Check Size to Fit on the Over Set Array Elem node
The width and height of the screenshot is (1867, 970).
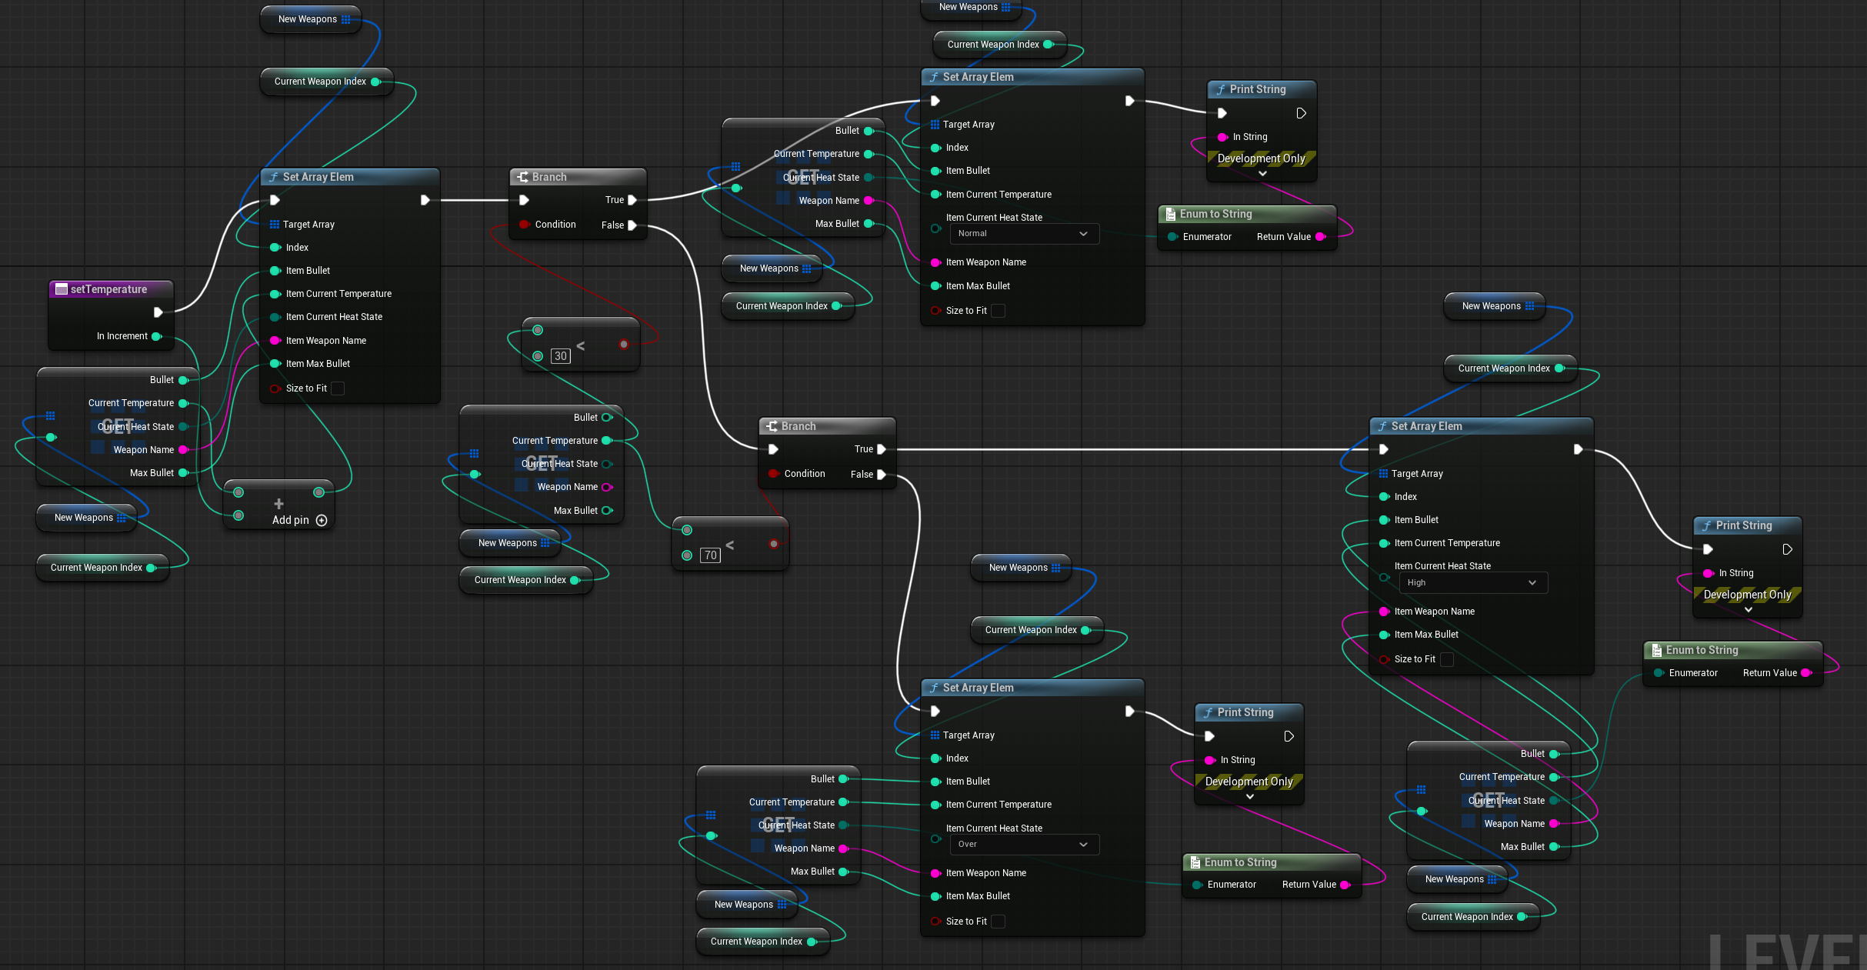pyautogui.click(x=998, y=922)
